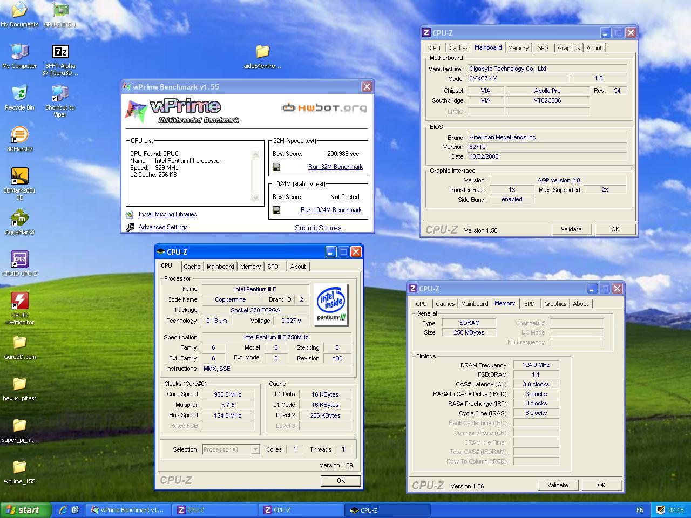Click the second quick launch icon on the taskbar
This screenshot has height=518, width=691.
75,509
